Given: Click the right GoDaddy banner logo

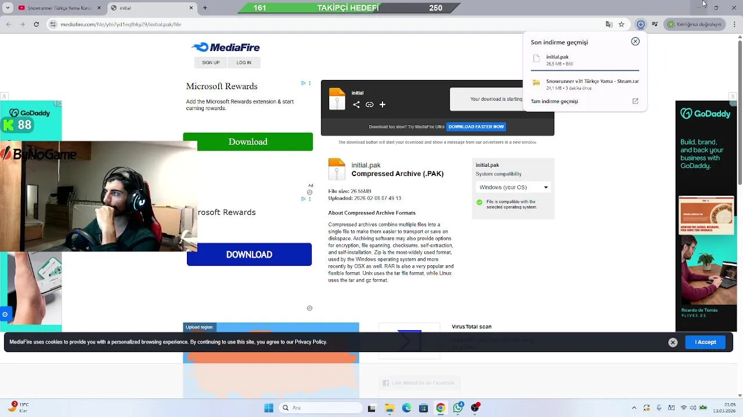Looking at the screenshot, I should point(705,114).
